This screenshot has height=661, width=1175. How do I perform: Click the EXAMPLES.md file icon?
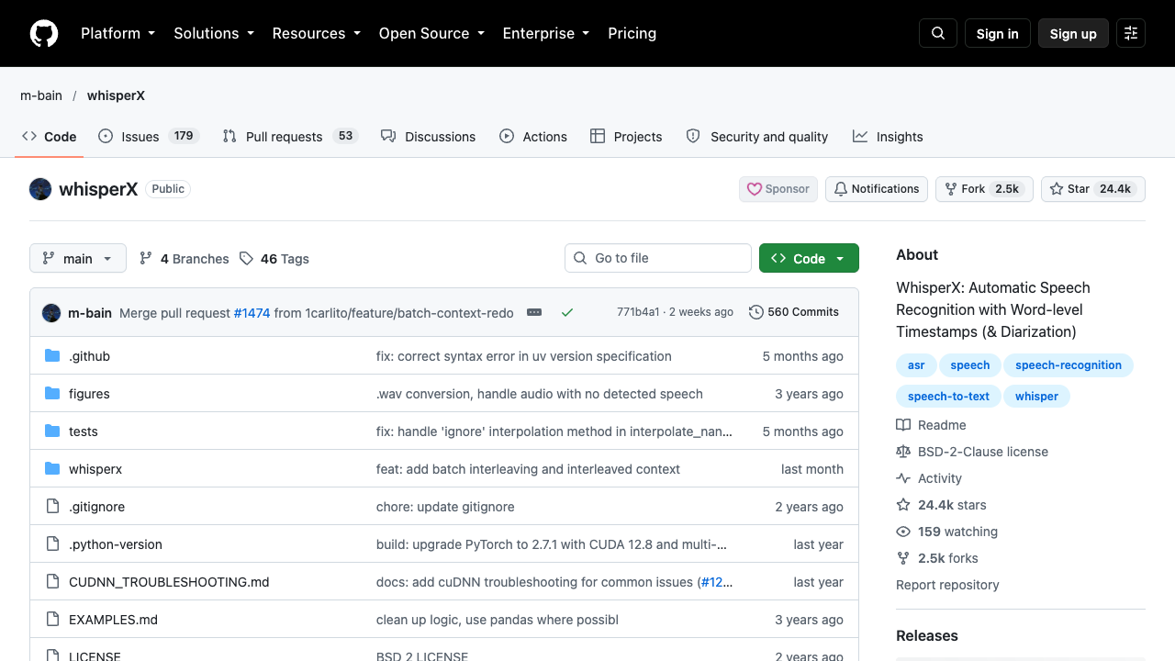click(x=52, y=620)
